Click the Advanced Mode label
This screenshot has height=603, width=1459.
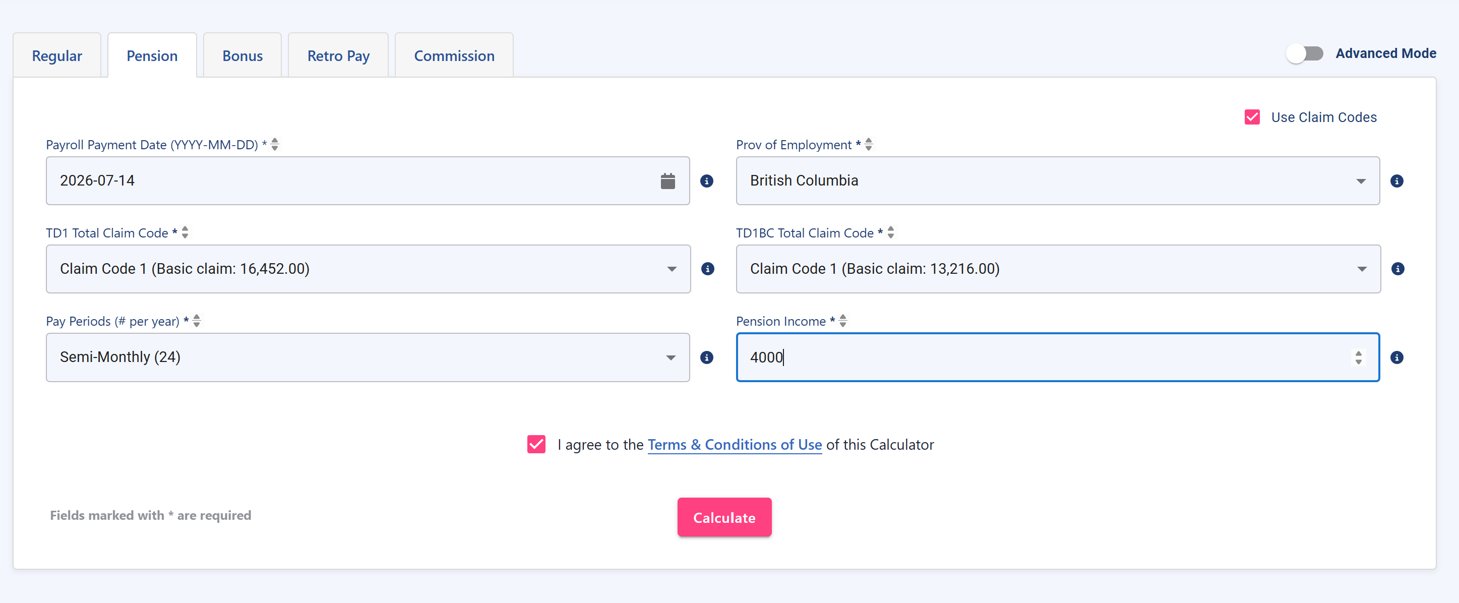click(x=1385, y=54)
